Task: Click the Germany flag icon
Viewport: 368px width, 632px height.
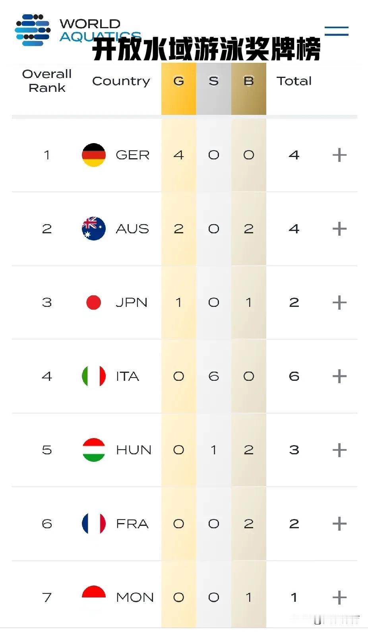Action: (x=94, y=155)
